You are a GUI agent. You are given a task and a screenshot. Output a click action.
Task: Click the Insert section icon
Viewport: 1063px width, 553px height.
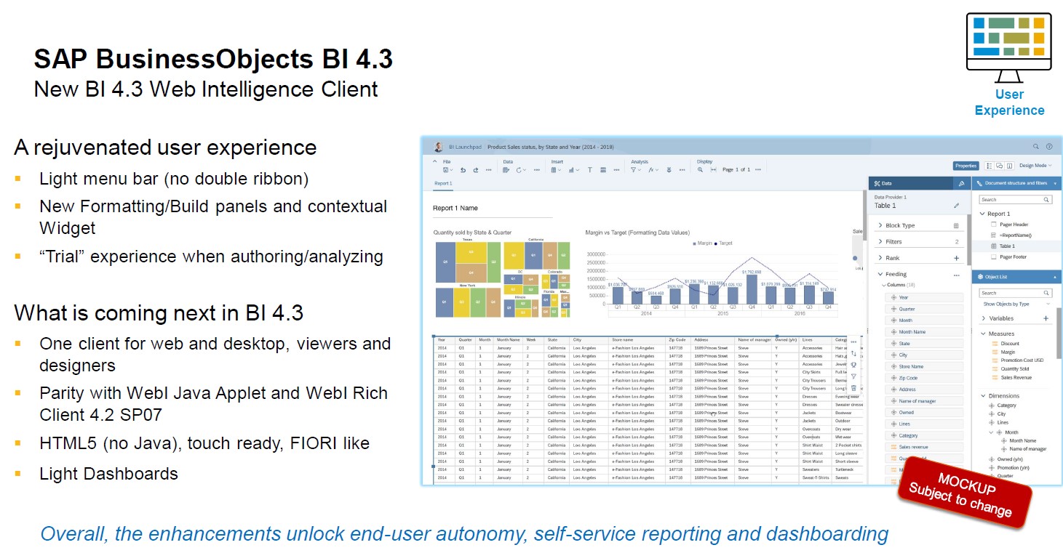tap(603, 170)
